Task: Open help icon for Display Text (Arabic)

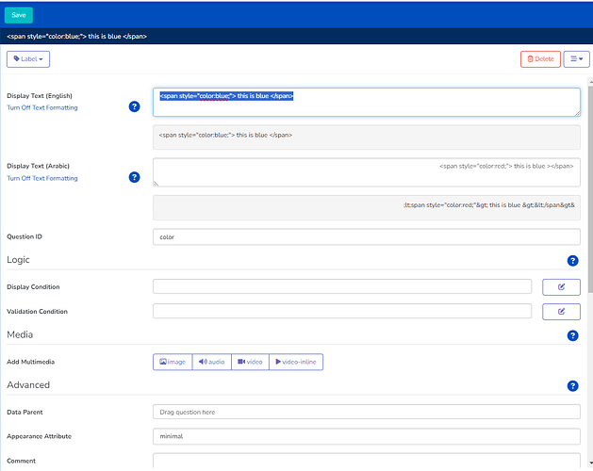Action: click(x=134, y=177)
